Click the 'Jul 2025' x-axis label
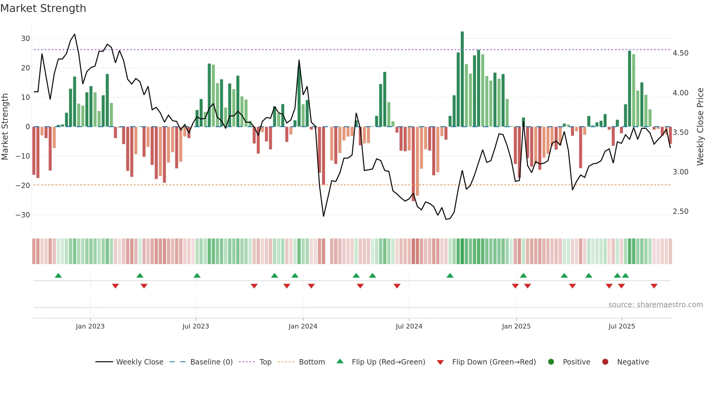713x401 pixels. pos(622,326)
